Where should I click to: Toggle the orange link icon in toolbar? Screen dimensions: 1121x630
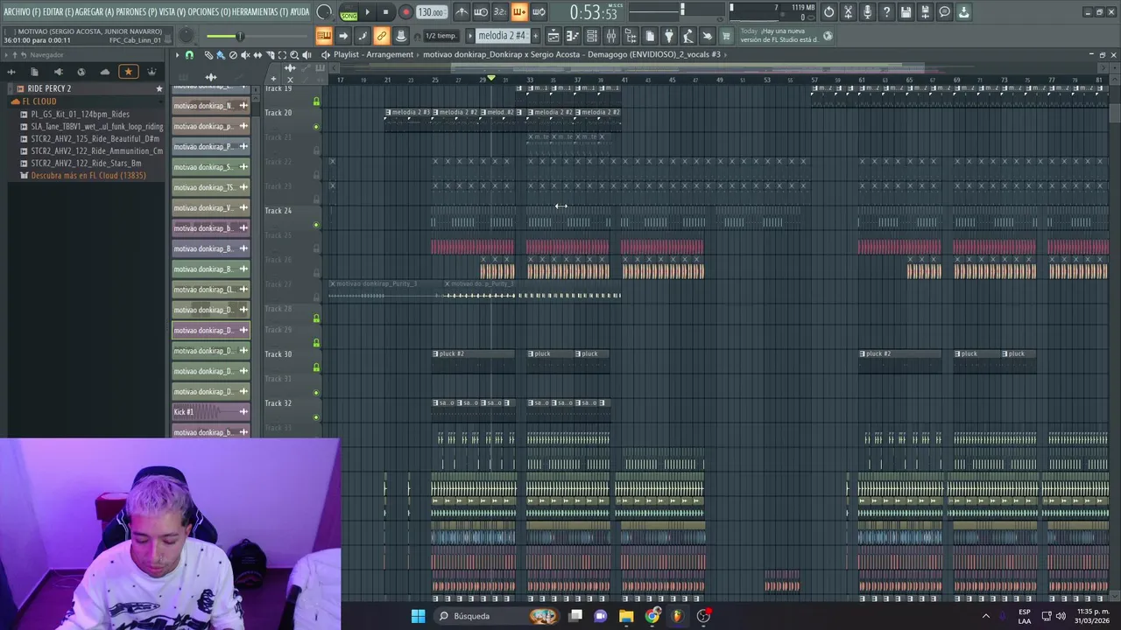pos(382,36)
